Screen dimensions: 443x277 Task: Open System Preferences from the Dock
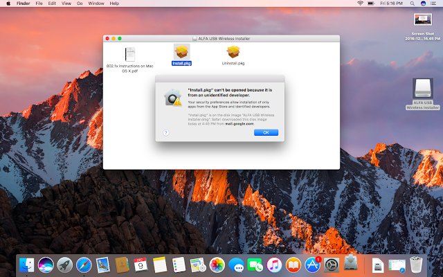[332, 264]
